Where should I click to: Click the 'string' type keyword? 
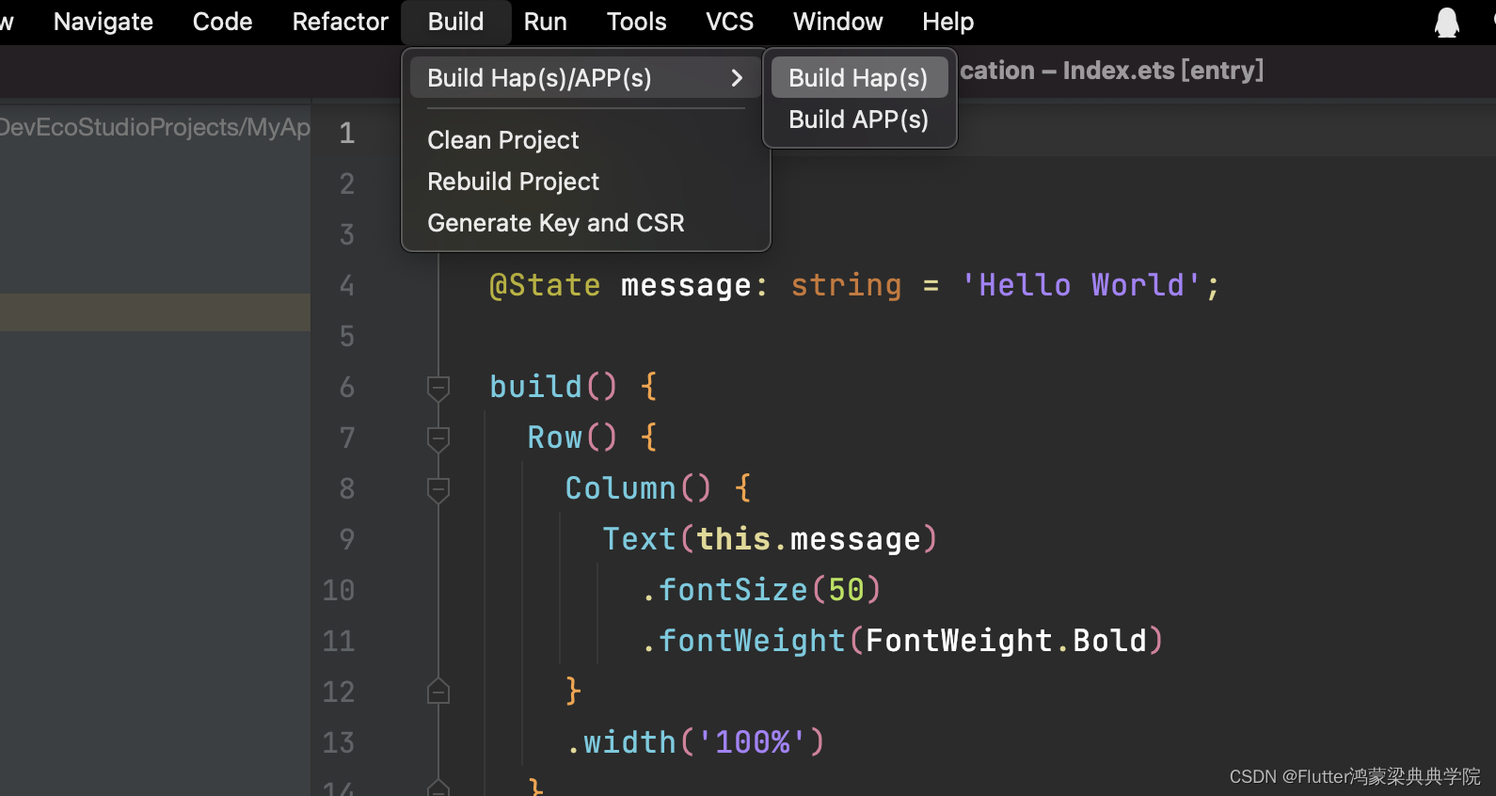click(846, 285)
